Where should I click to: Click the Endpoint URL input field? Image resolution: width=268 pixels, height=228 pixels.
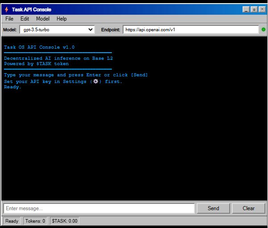pyautogui.click(x=191, y=29)
